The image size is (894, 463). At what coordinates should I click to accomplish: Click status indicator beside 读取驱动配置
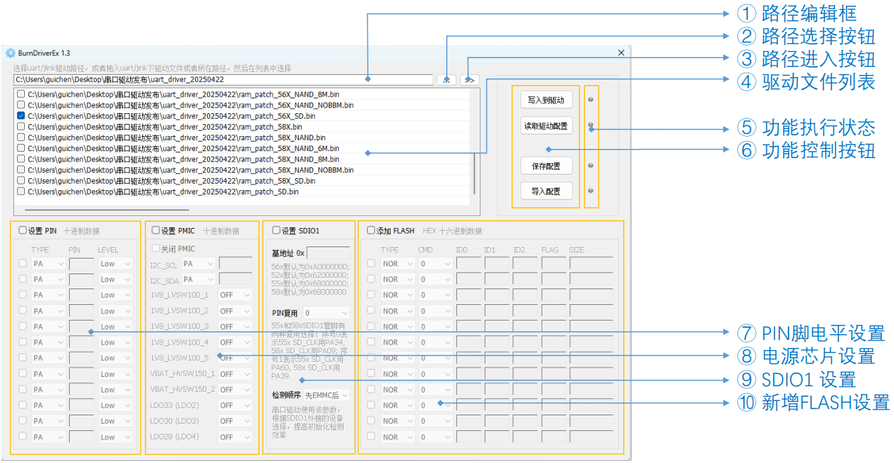(591, 125)
